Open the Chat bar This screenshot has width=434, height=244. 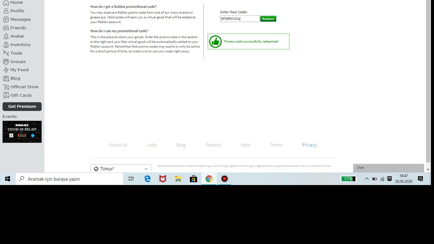389,168
